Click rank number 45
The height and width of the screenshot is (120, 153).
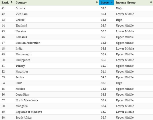[3, 31]
